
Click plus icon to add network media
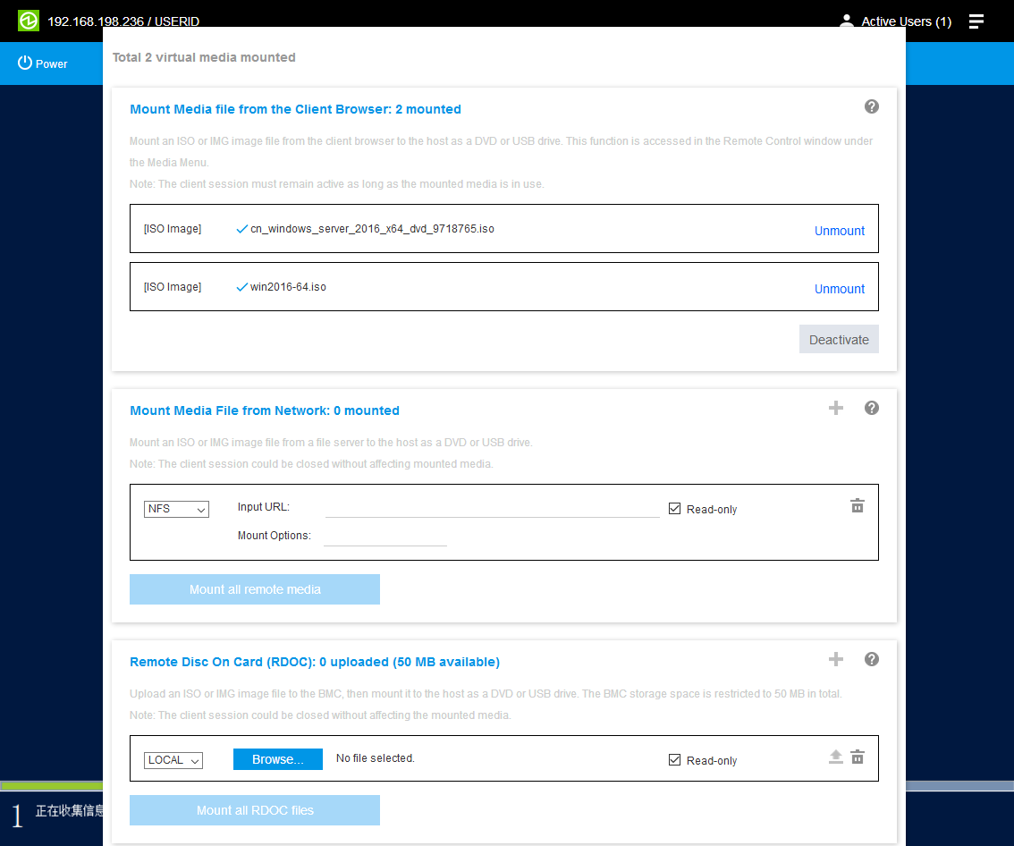[x=836, y=408]
